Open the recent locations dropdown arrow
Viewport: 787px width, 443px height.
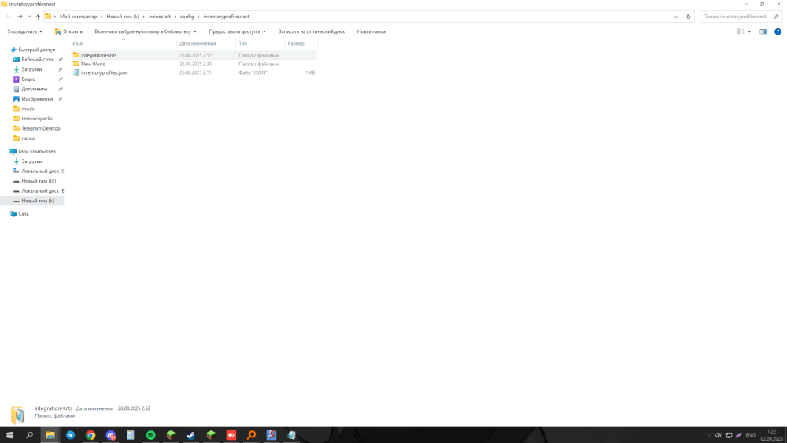(x=30, y=17)
